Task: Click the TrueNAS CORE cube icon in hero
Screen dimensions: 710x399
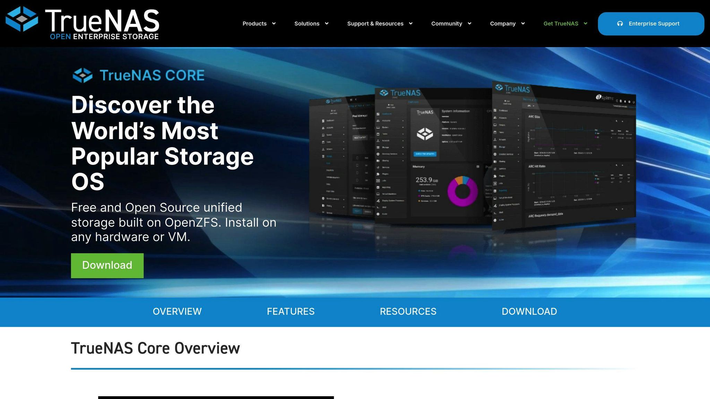Action: coord(83,75)
